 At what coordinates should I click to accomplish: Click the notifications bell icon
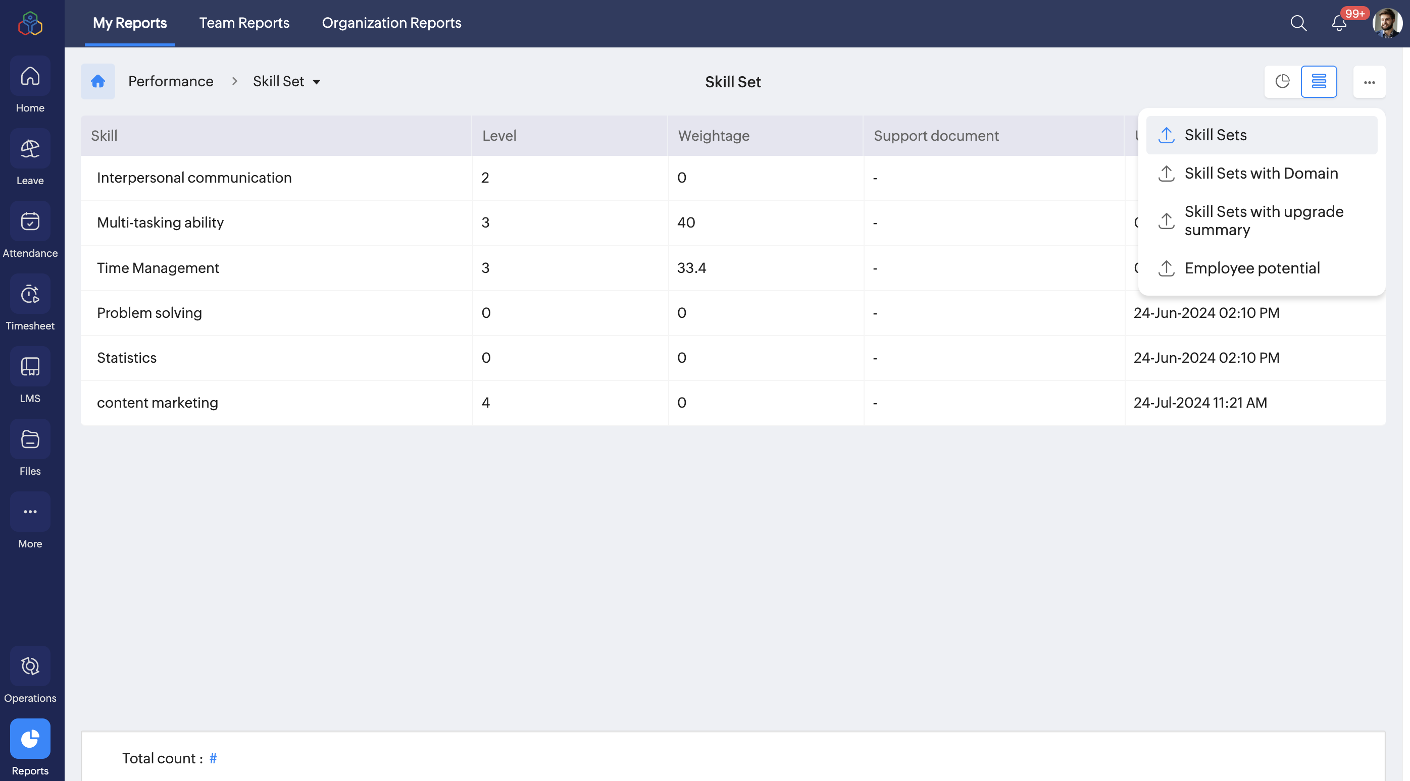(x=1339, y=23)
